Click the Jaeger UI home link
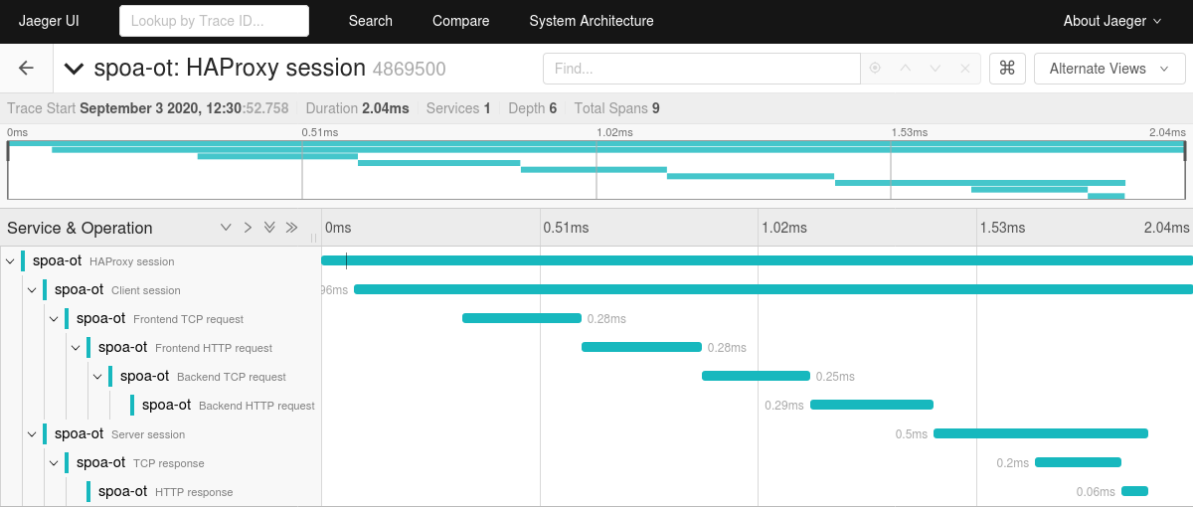 point(49,21)
